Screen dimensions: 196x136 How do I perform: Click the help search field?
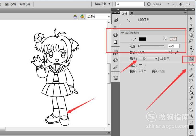click(130, 4)
